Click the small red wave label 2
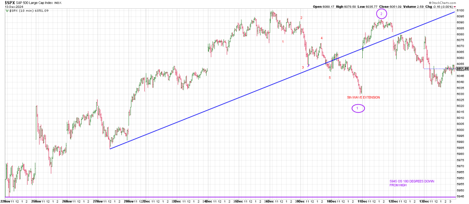Screen dimensions: 469x204 coord(301,18)
